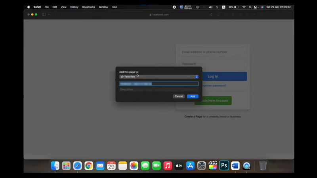
Task: Open the keyboard input source icon
Action: click(223, 7)
